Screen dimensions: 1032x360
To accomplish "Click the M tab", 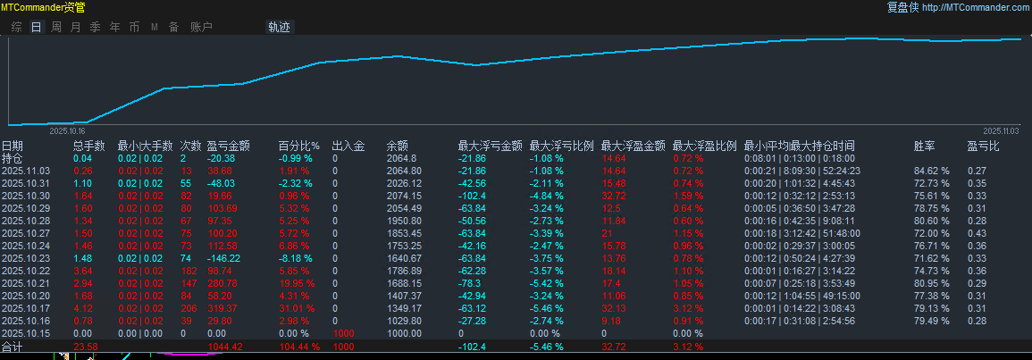I will [155, 27].
